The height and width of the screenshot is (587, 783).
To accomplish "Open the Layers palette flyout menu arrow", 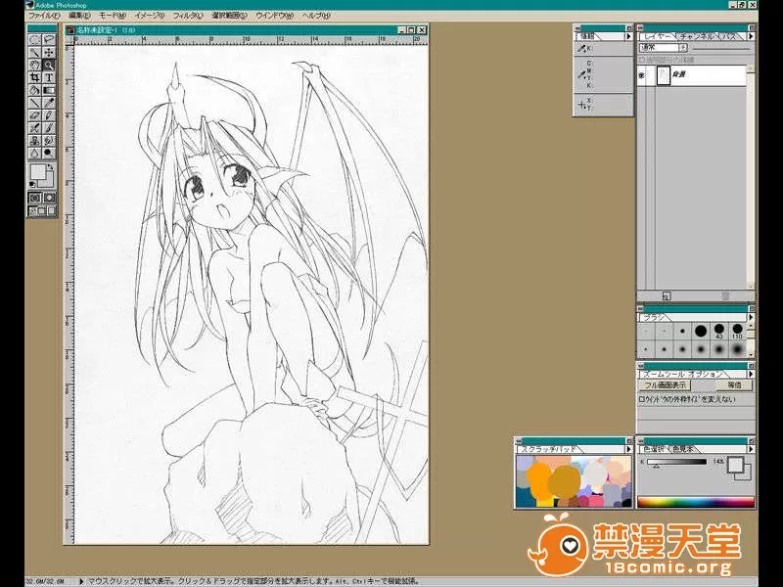I will coord(750,36).
